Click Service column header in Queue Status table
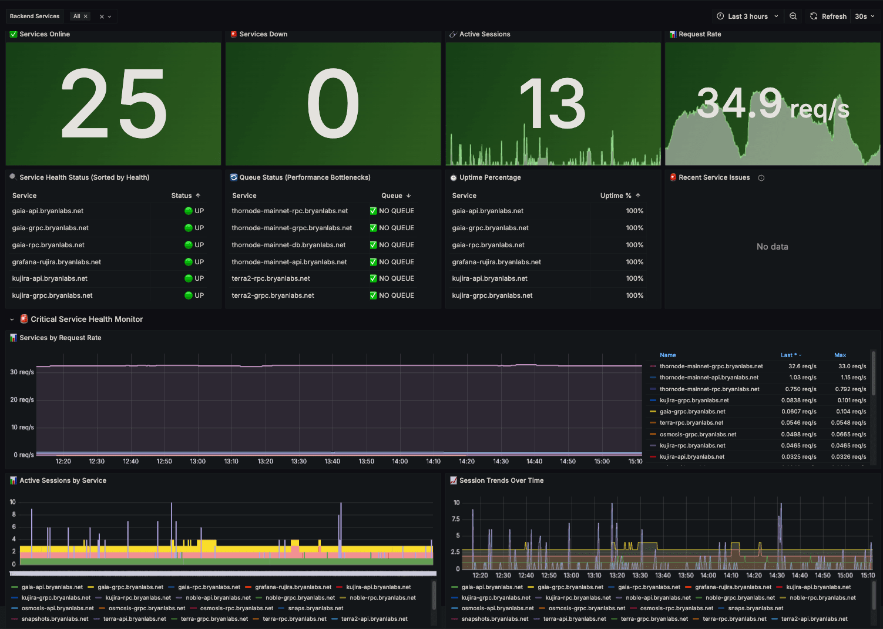This screenshot has width=883, height=629. 244,196
